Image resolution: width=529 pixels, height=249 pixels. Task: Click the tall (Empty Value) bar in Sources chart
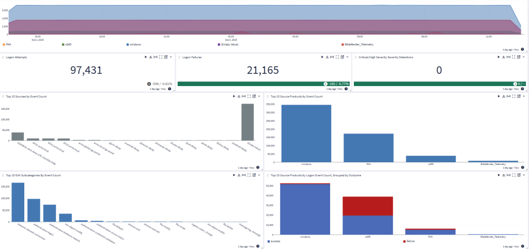click(247, 122)
